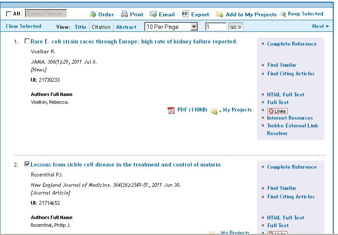This screenshot has height=235, width=338.
Task: Switch to Title view
Action: tap(81, 27)
